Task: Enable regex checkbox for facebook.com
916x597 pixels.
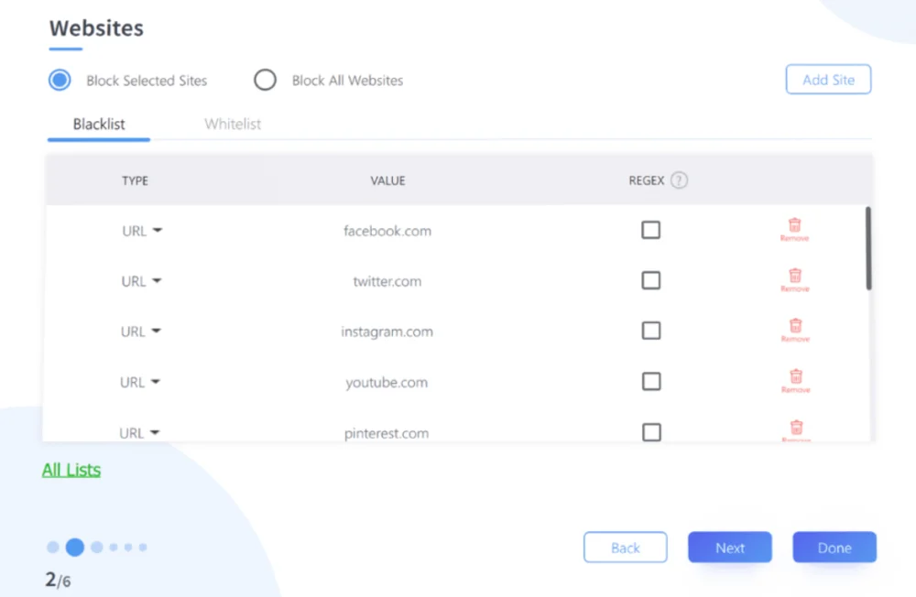Action: 651,231
